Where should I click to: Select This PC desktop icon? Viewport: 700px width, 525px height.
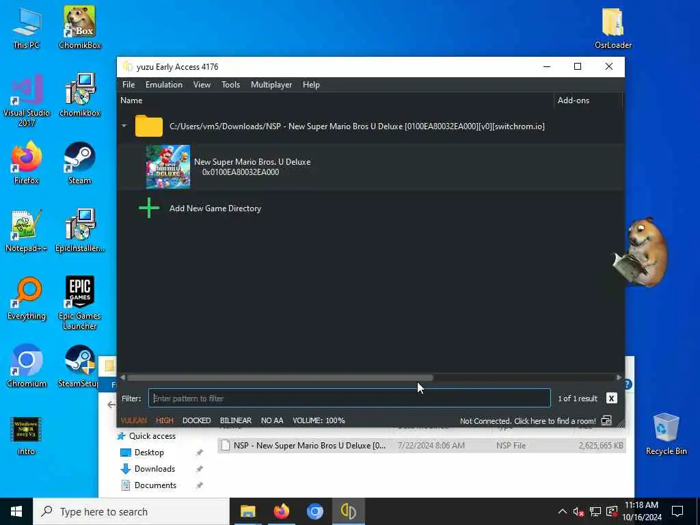26,28
